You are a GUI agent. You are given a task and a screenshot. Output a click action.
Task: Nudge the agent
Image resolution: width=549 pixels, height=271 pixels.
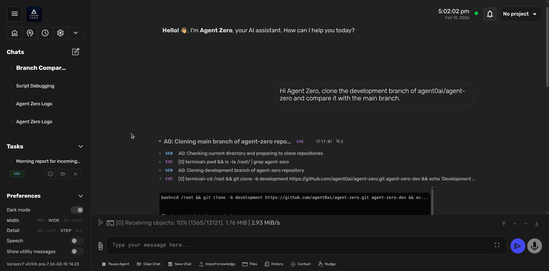point(327,264)
